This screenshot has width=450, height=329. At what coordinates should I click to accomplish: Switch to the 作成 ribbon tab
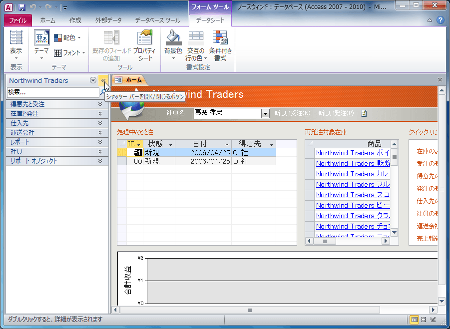(75, 20)
